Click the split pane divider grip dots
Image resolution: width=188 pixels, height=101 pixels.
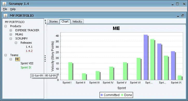coord(45,58)
